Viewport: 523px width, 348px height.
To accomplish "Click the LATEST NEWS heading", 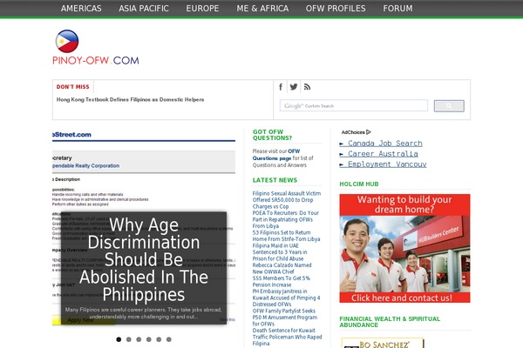I will pos(275,180).
